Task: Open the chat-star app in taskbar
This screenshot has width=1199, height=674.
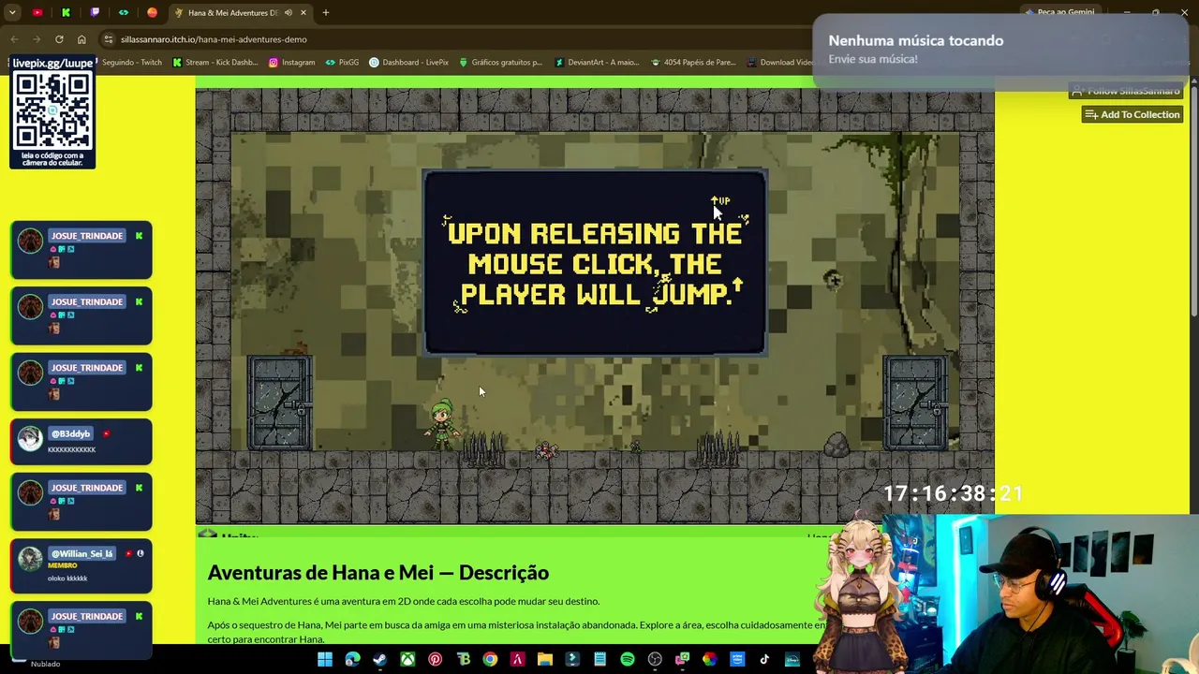Action: point(683,660)
